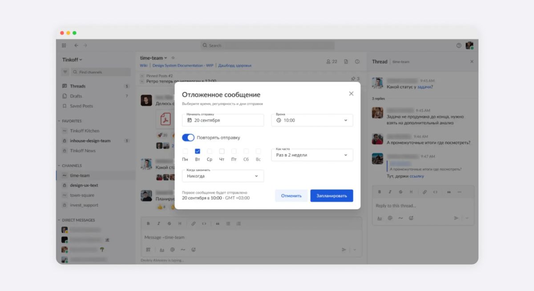Open the apps grid icon in top bar

click(64, 45)
